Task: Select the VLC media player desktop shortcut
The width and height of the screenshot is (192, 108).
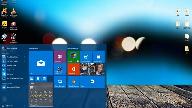Action: [13, 13]
